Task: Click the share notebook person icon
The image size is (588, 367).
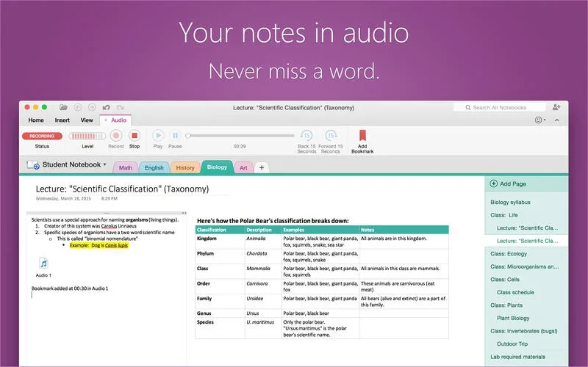Action: tap(556, 107)
